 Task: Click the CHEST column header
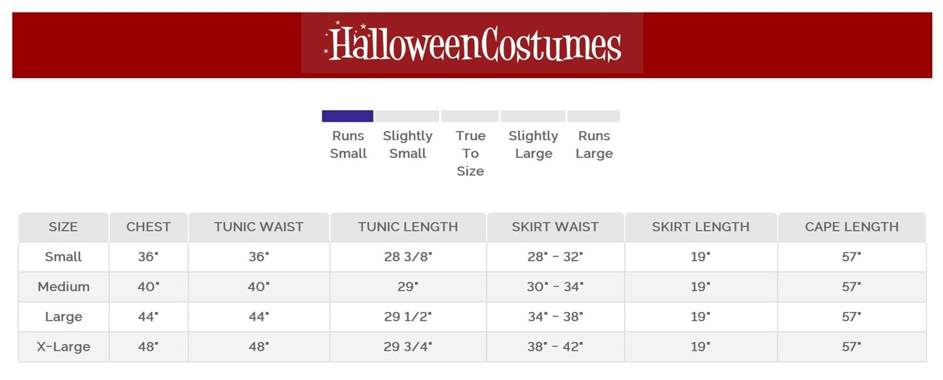149,227
